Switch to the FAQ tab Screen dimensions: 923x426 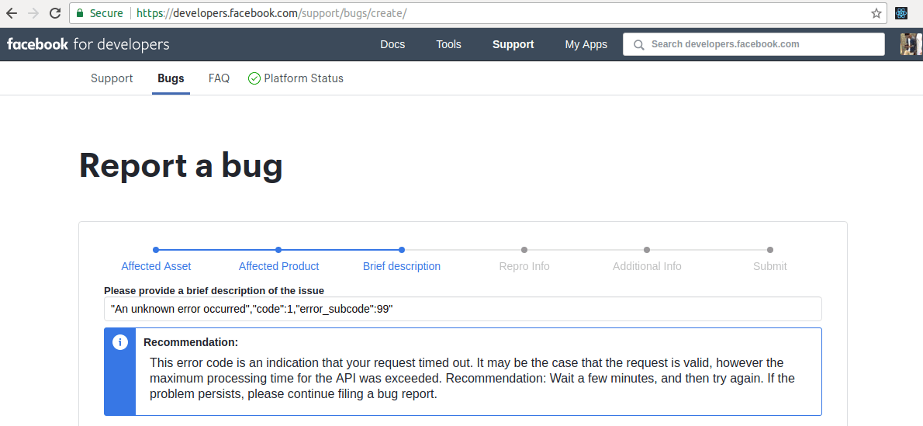click(219, 78)
